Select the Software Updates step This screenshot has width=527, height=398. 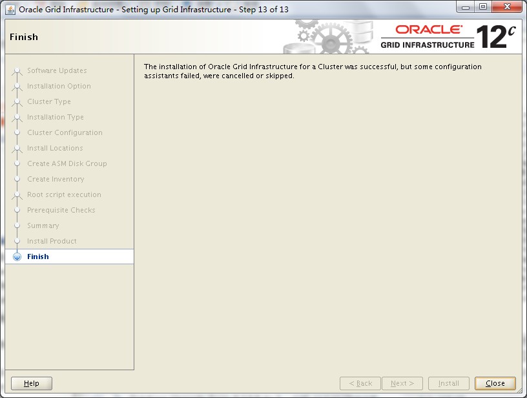point(57,70)
